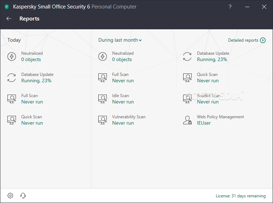Click Rootkit Scan Never run link
This screenshot has height=203, width=273.
coord(208,102)
